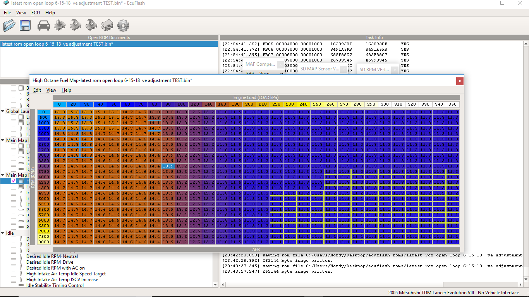Screen dimensions: 529x297
Task: Open the Edit menu of the fuel map window
Action: pyautogui.click(x=37, y=90)
